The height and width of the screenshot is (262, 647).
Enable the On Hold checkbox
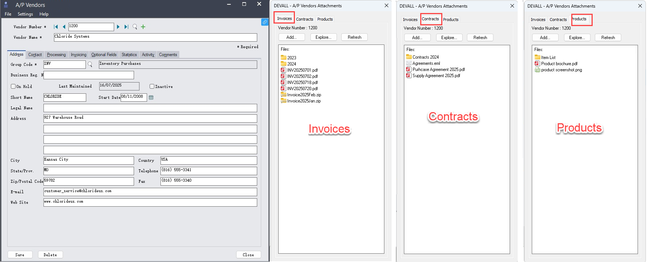tap(13, 86)
